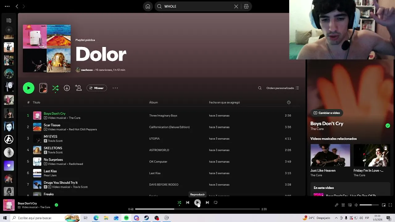
Task: Click the song progress bar
Action: point(197,209)
